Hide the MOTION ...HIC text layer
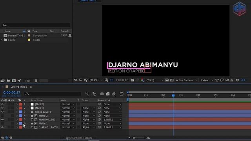251x141 pixels. pos(2,119)
